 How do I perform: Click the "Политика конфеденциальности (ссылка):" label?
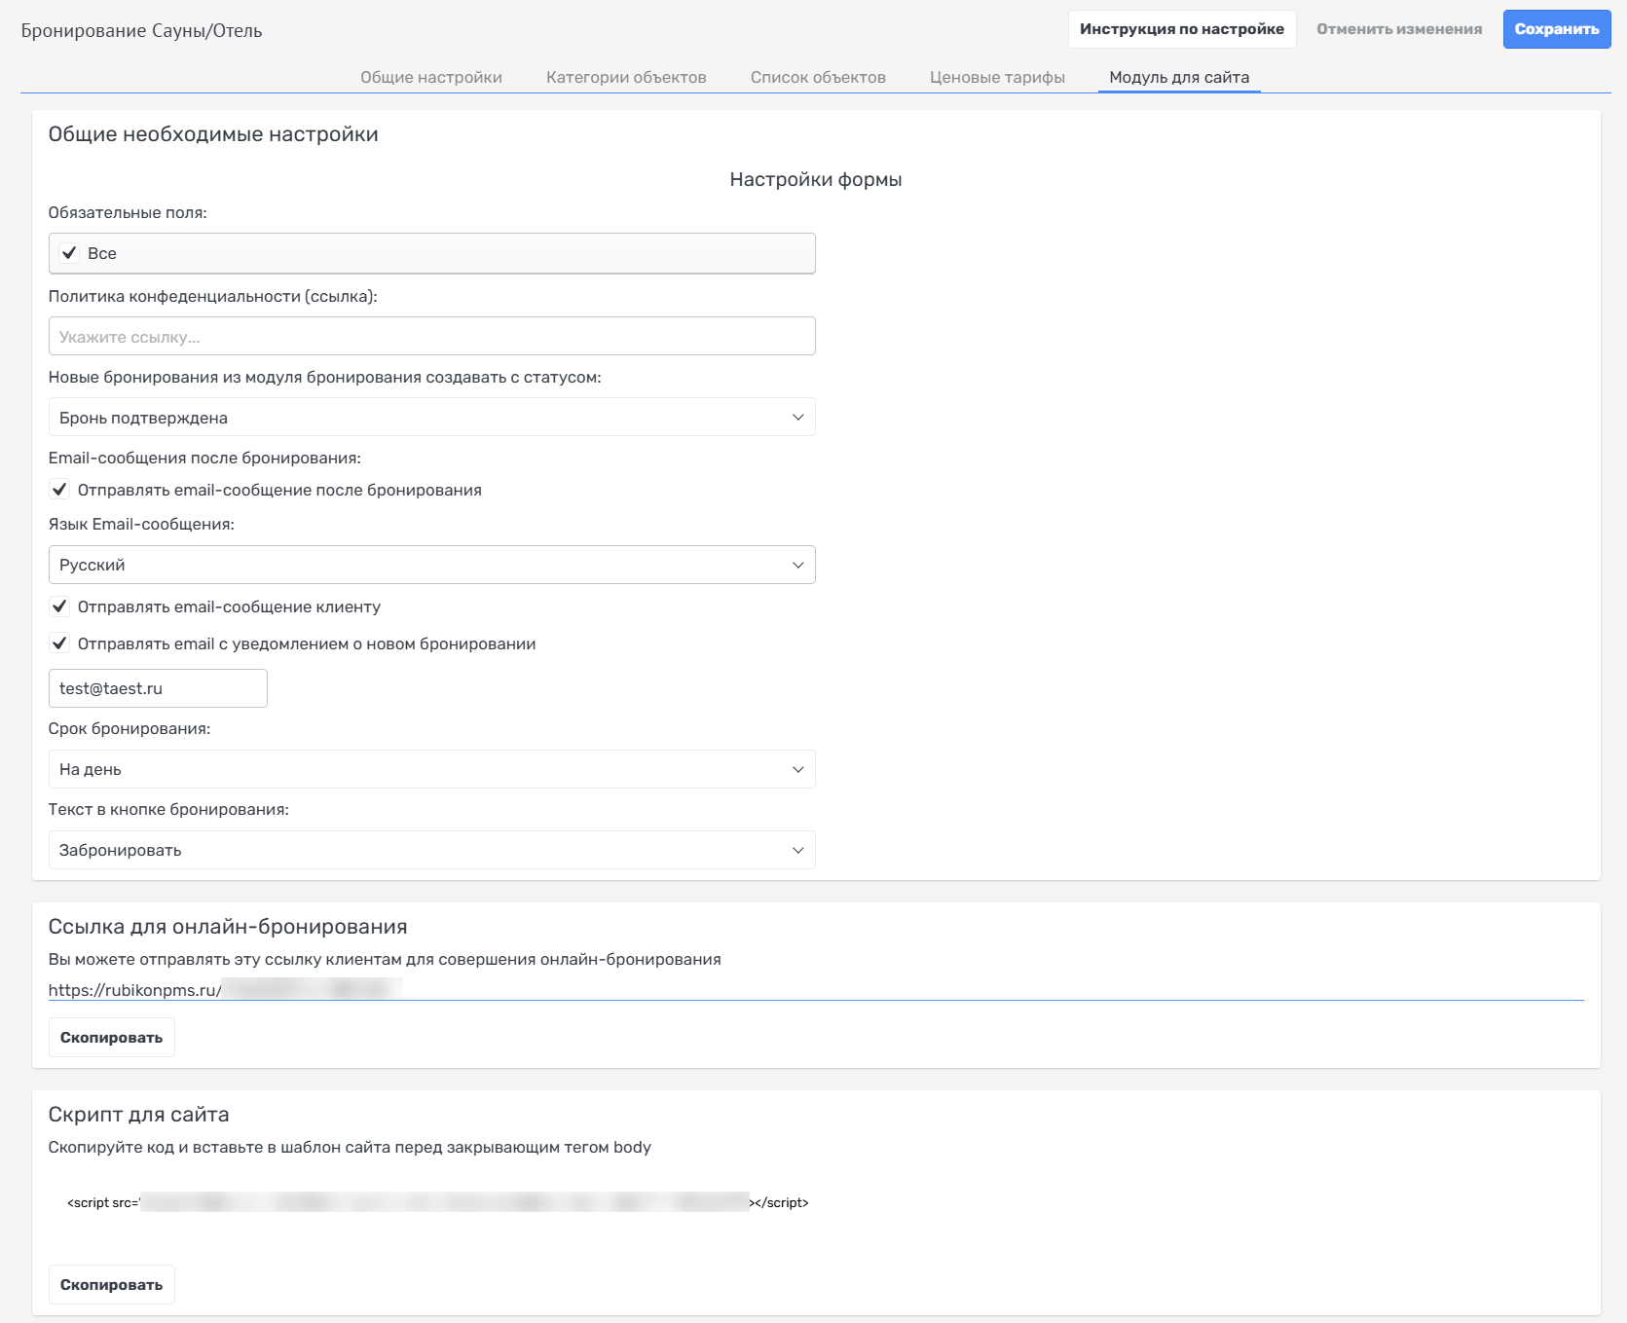[x=212, y=296]
